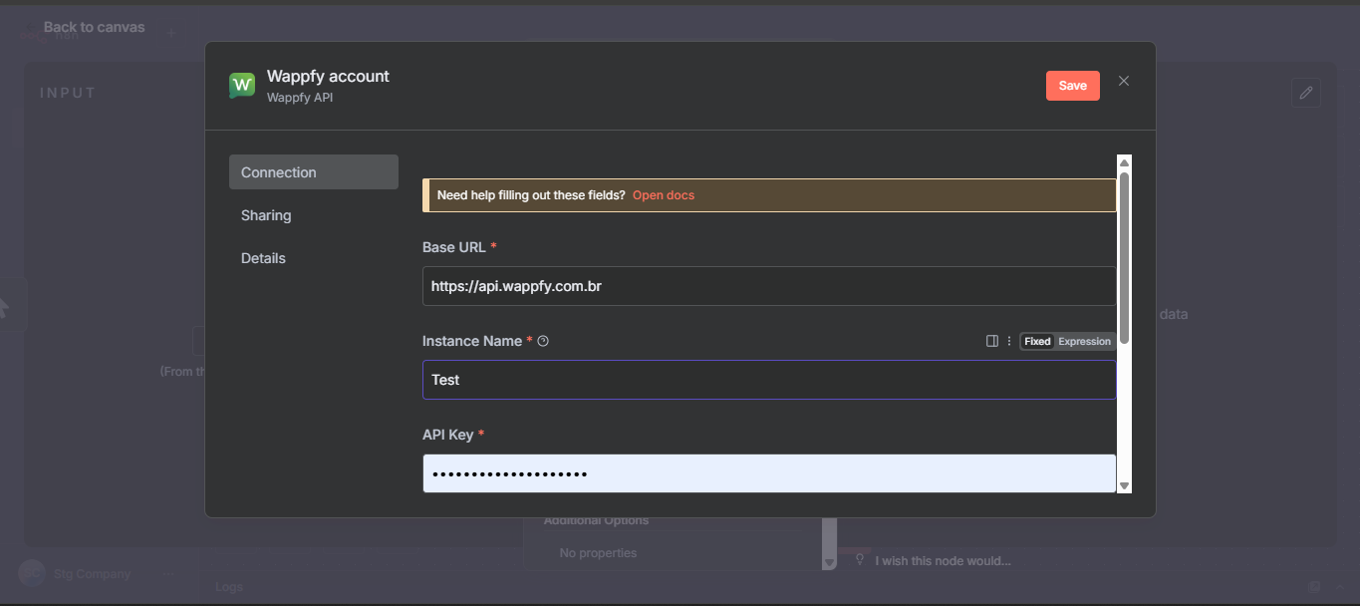Screen dimensions: 1360x606
Task: Save the Wappfy account credential
Action: coord(1073,86)
